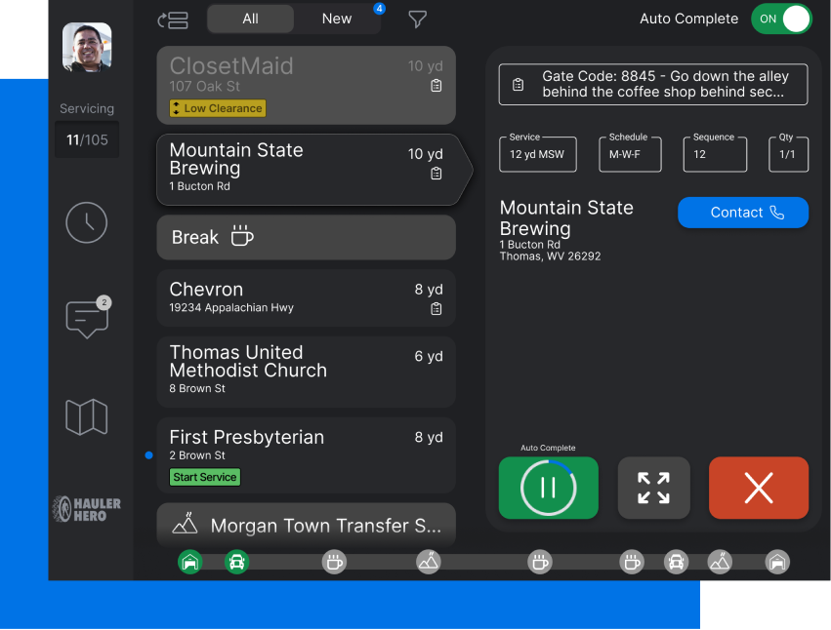The width and height of the screenshot is (831, 630).
Task: Switch to the All tab
Action: click(x=250, y=20)
